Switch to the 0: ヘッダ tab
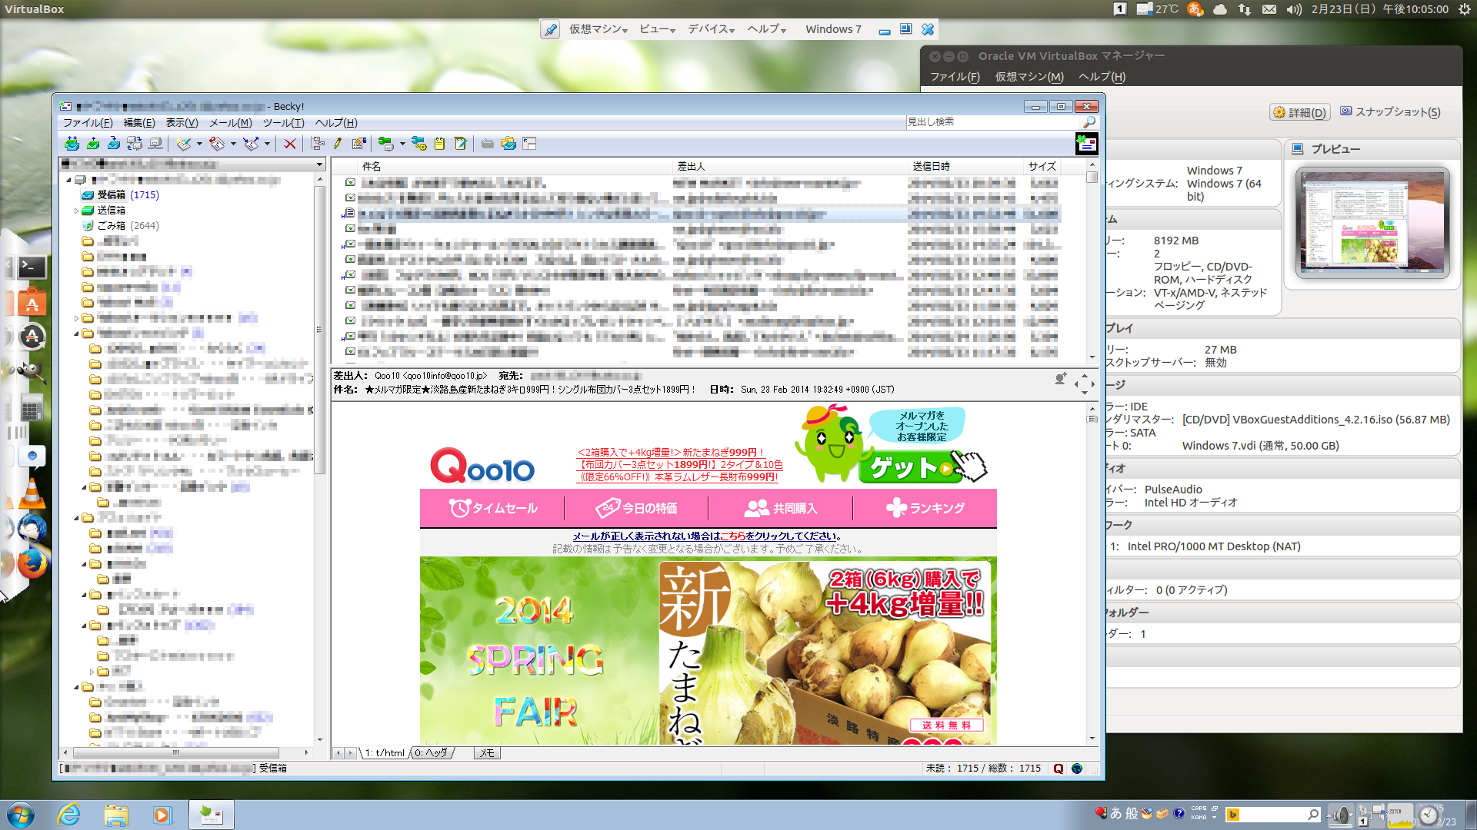 click(432, 753)
